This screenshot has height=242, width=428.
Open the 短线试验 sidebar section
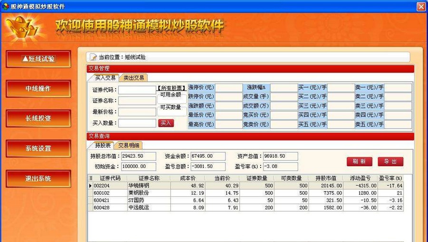coord(39,59)
